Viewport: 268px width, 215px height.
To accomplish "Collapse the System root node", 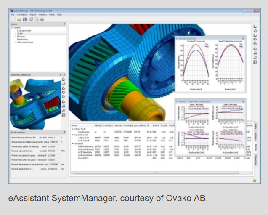I will tap(12, 28).
